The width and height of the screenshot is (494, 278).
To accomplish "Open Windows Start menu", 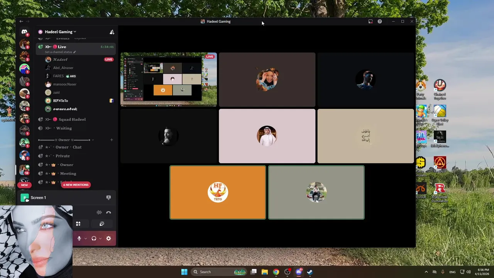I will click(x=184, y=272).
